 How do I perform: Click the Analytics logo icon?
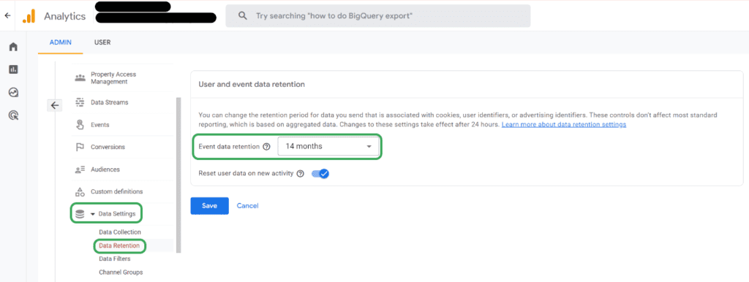(29, 16)
